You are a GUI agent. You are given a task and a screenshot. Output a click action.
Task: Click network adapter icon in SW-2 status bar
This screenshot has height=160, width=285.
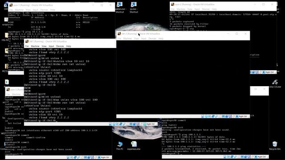pos(213,116)
